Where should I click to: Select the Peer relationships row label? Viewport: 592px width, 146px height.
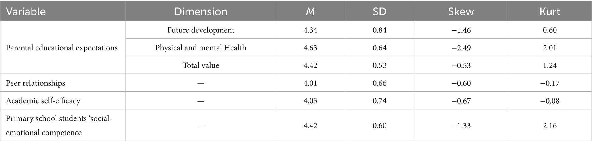pos(36,83)
